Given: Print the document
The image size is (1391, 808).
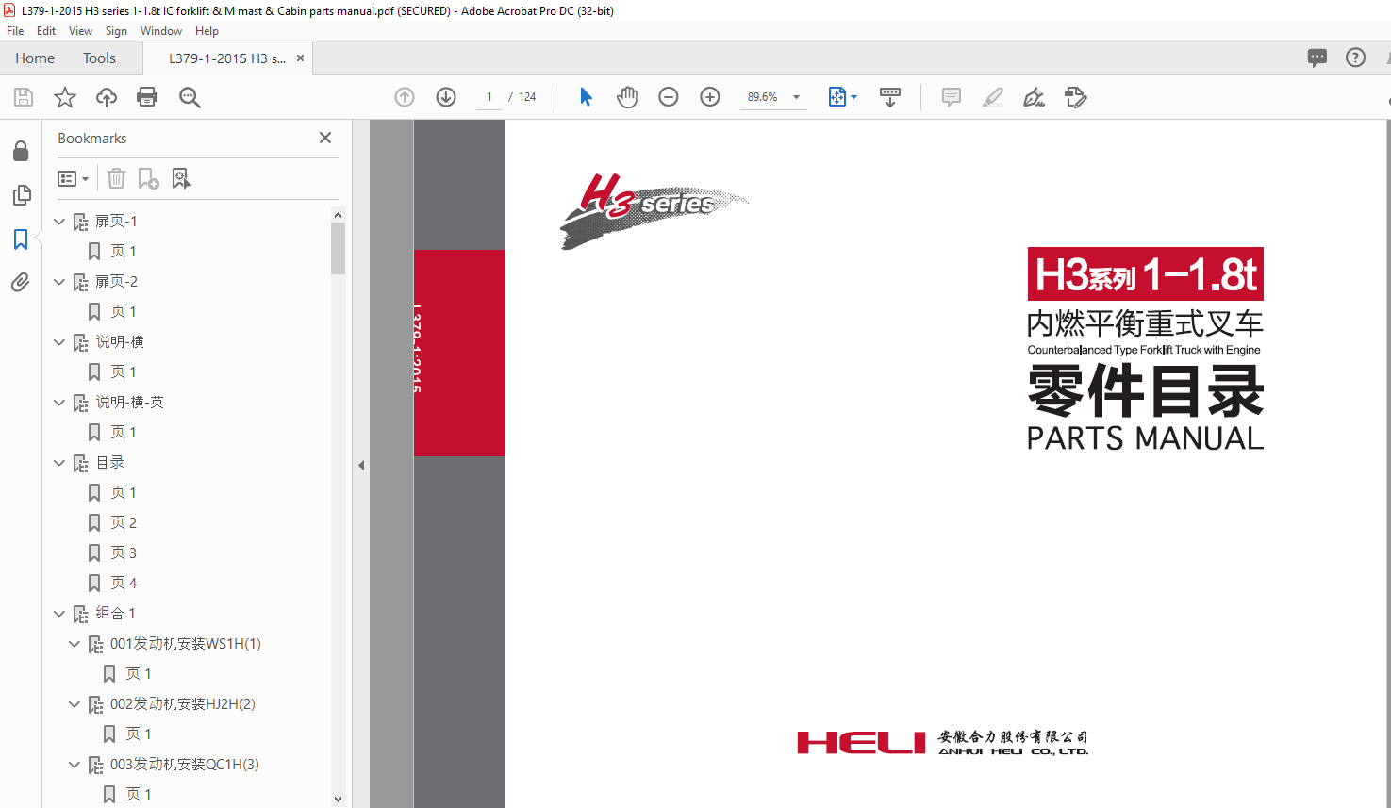Looking at the screenshot, I should pyautogui.click(x=147, y=97).
